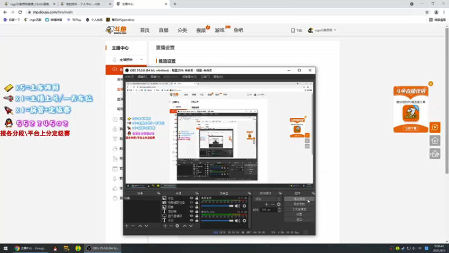Pop out the Controls dock panel
The image size is (449, 253).
tap(313, 193)
